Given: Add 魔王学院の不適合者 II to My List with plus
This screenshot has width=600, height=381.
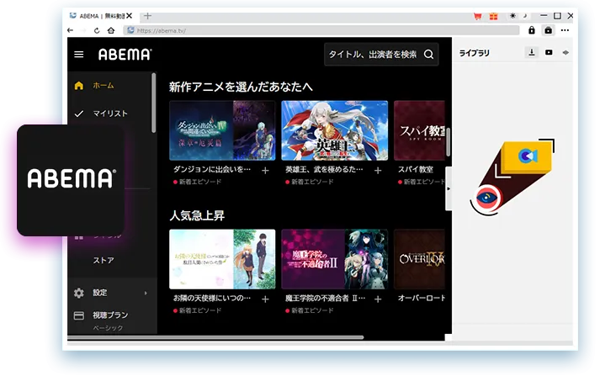Looking at the screenshot, I should tap(378, 299).
